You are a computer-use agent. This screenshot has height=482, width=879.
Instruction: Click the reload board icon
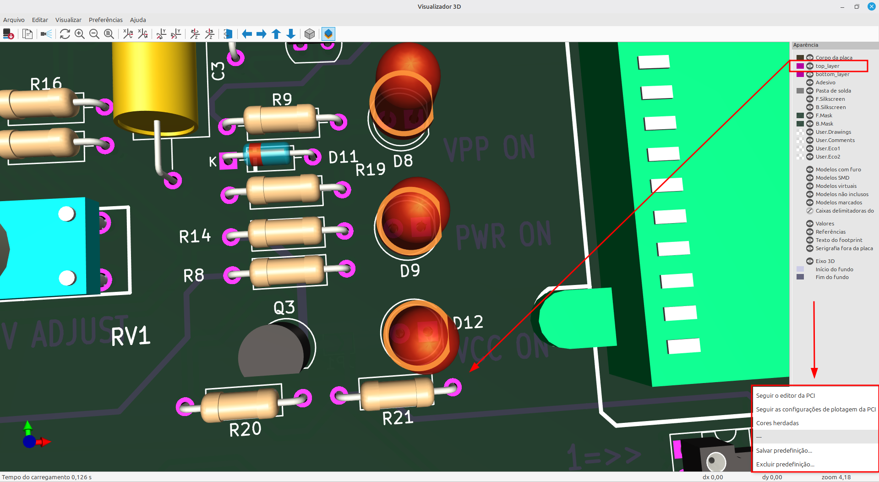(65, 34)
